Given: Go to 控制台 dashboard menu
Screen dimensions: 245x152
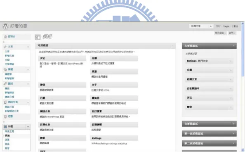Looking at the screenshot, I should [x=12, y=36].
